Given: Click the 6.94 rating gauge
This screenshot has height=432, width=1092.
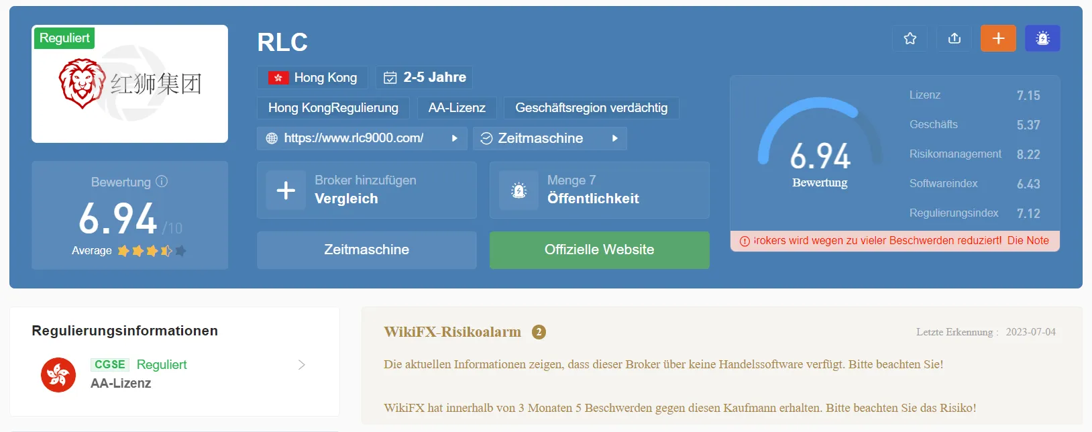Looking at the screenshot, I should click(820, 142).
